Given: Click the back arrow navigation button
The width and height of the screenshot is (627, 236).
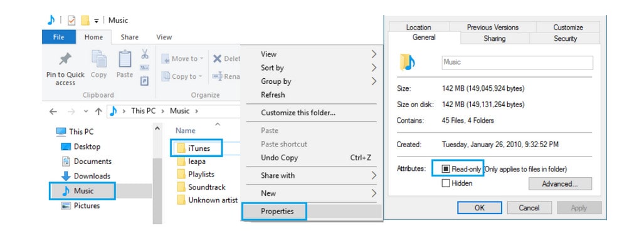Looking at the screenshot, I should click(53, 111).
